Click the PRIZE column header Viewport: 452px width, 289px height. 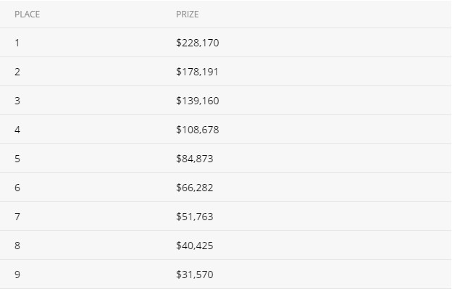pyautogui.click(x=188, y=14)
